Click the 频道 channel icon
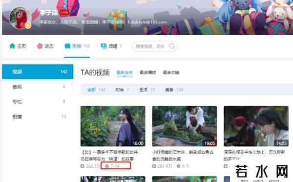 click(x=104, y=46)
